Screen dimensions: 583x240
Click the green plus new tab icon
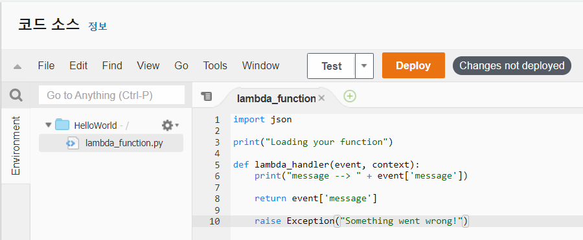(350, 96)
